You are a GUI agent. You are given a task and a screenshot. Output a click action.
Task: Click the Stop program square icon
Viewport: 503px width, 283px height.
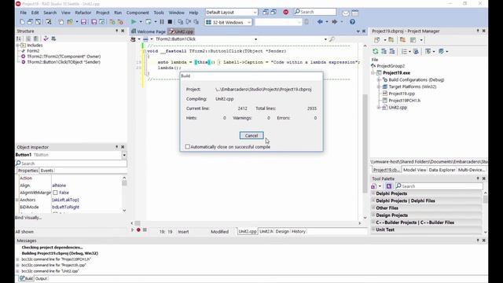pyautogui.click(x=170, y=22)
